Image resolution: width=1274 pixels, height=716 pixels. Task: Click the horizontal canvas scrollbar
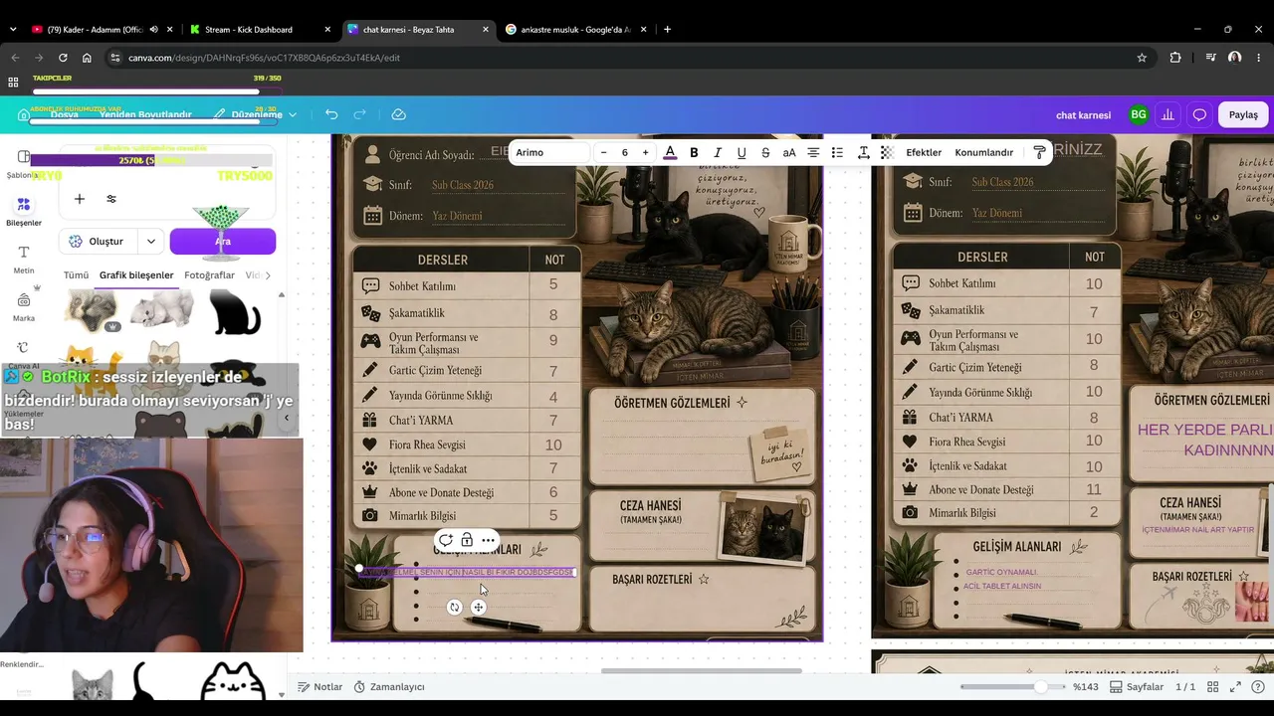(701, 670)
